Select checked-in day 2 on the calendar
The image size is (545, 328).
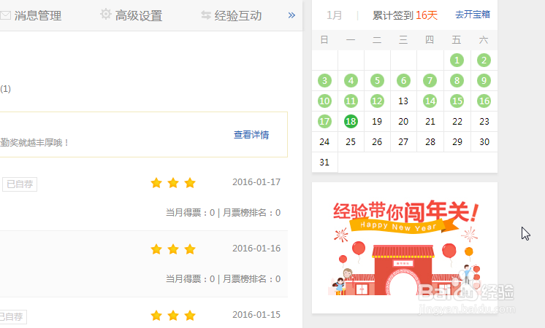coord(484,60)
